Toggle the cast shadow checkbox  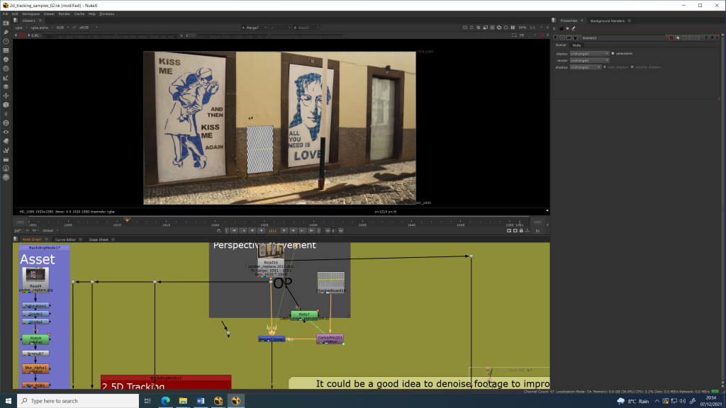coord(605,67)
